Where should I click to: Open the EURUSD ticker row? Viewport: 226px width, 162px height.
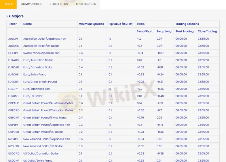click(13, 96)
